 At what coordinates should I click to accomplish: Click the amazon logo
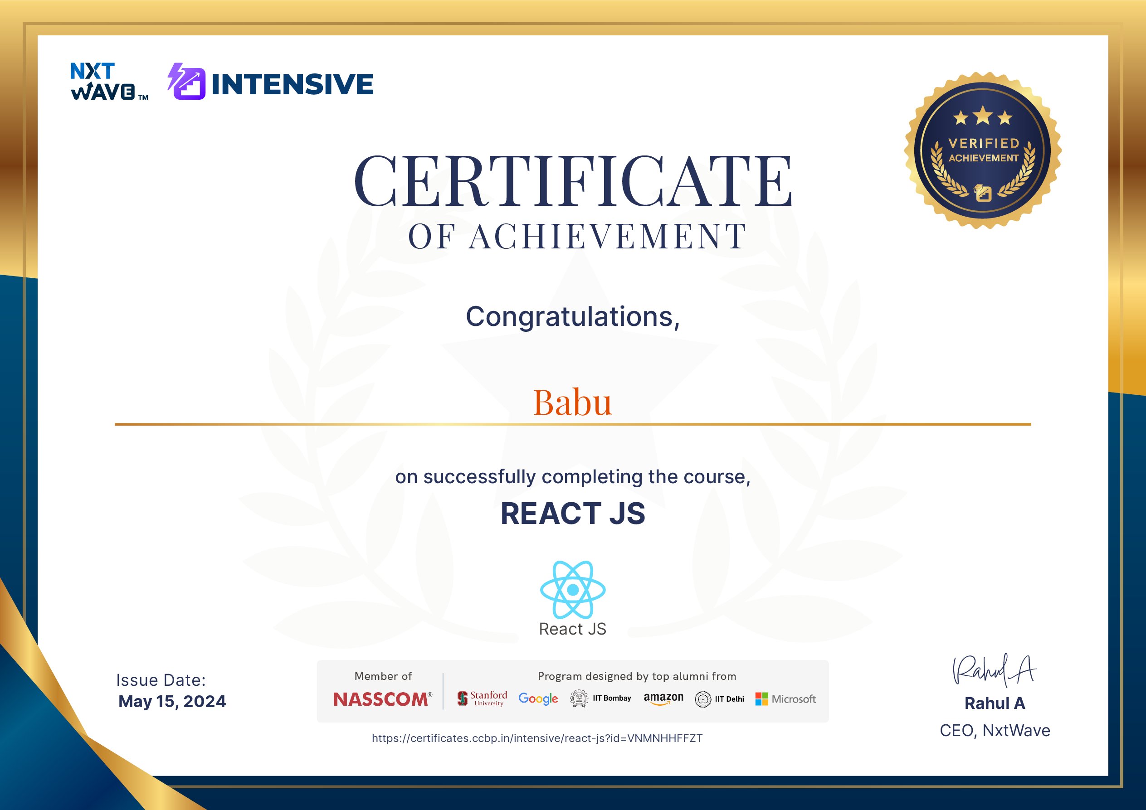663,699
